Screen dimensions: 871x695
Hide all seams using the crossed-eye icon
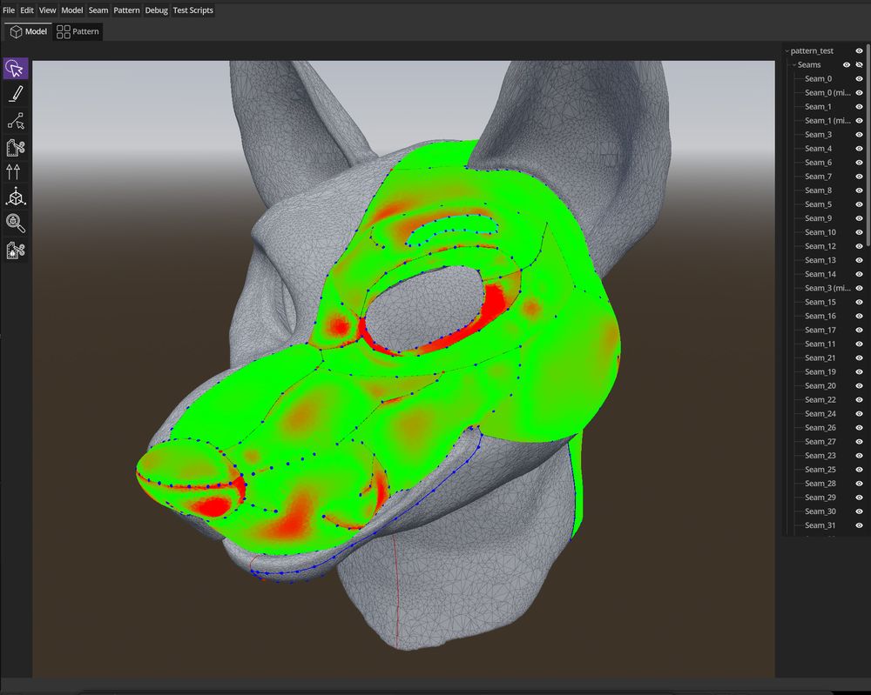[860, 65]
